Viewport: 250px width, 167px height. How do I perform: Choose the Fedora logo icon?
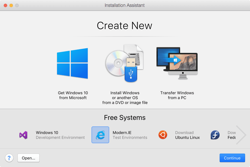click(x=215, y=135)
